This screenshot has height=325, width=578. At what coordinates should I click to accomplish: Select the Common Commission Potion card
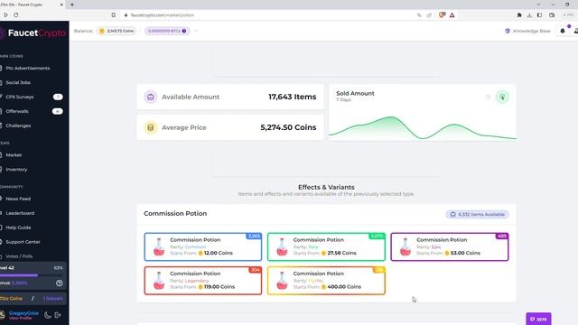[202, 246]
